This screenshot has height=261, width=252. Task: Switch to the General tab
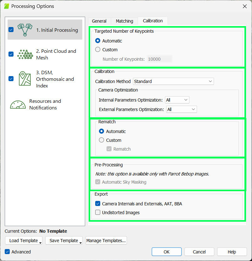coord(99,21)
